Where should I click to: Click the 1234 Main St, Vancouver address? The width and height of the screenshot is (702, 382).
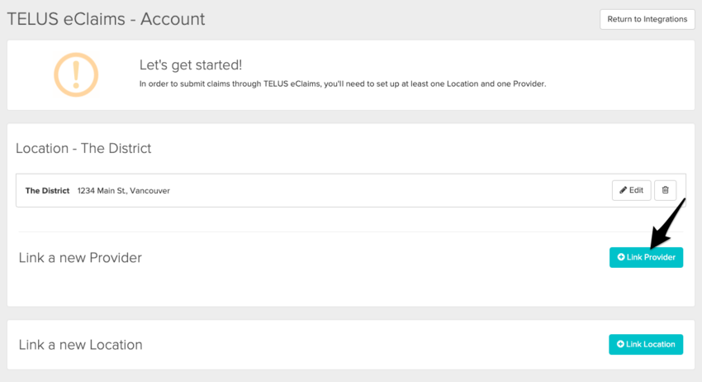coord(123,190)
